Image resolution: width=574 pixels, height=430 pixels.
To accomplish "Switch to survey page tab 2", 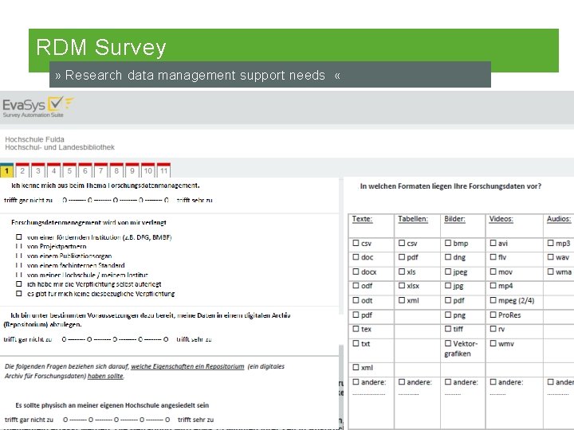I will coord(22,170).
